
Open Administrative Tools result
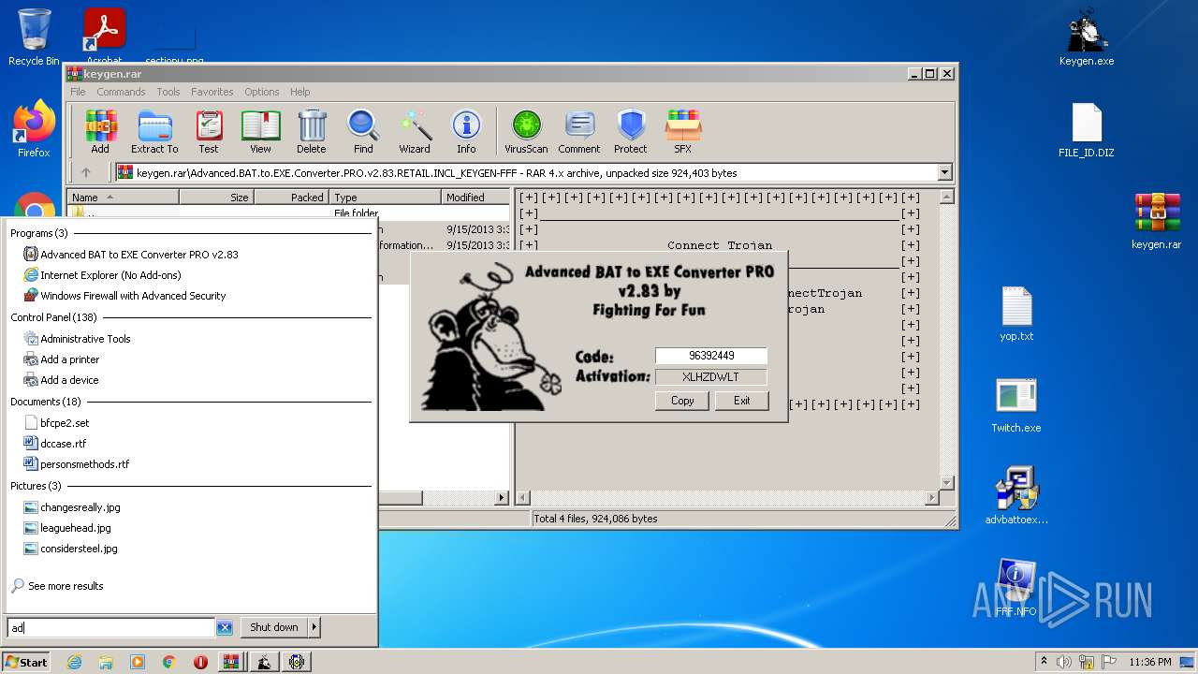click(x=85, y=339)
